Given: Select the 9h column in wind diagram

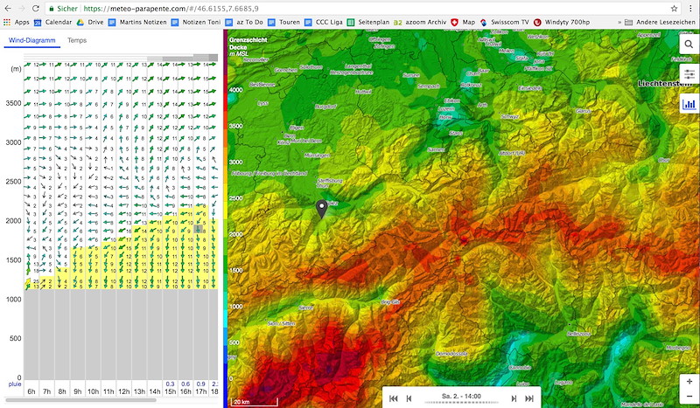Looking at the screenshot, I should click(x=78, y=391).
